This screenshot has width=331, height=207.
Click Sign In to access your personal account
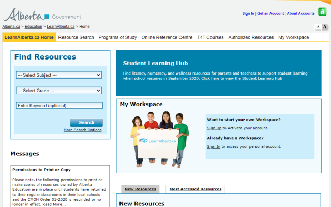(x=214, y=146)
